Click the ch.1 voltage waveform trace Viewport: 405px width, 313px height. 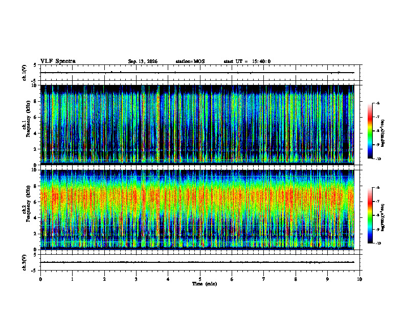point(197,73)
